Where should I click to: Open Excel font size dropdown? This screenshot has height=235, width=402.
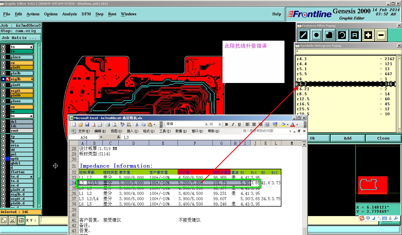coord(220,124)
